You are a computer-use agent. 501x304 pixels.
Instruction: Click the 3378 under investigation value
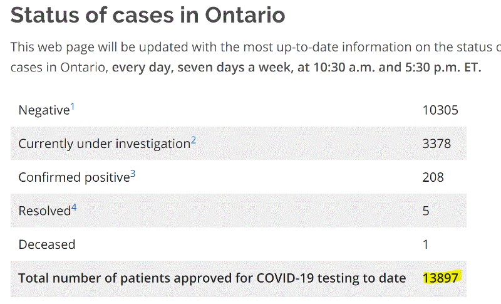(436, 144)
